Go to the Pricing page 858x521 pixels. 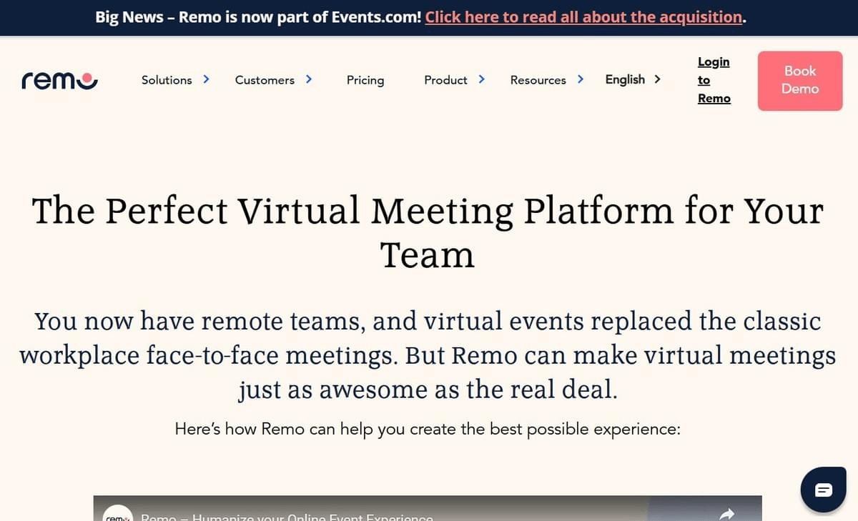coord(365,80)
